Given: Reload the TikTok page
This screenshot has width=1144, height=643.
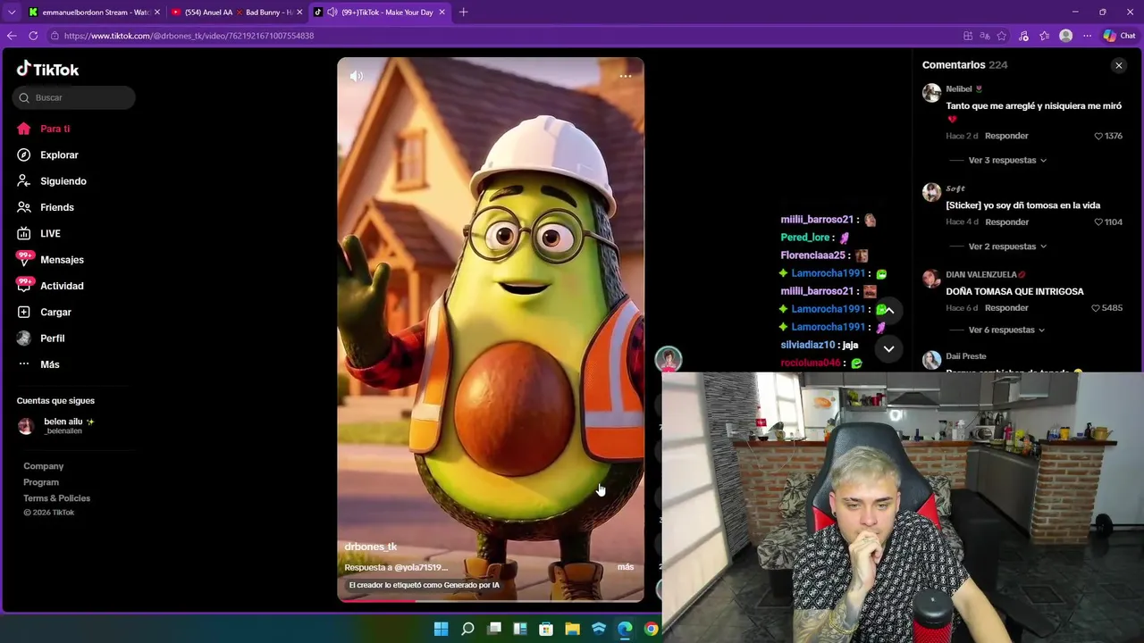Looking at the screenshot, I should pyautogui.click(x=33, y=36).
